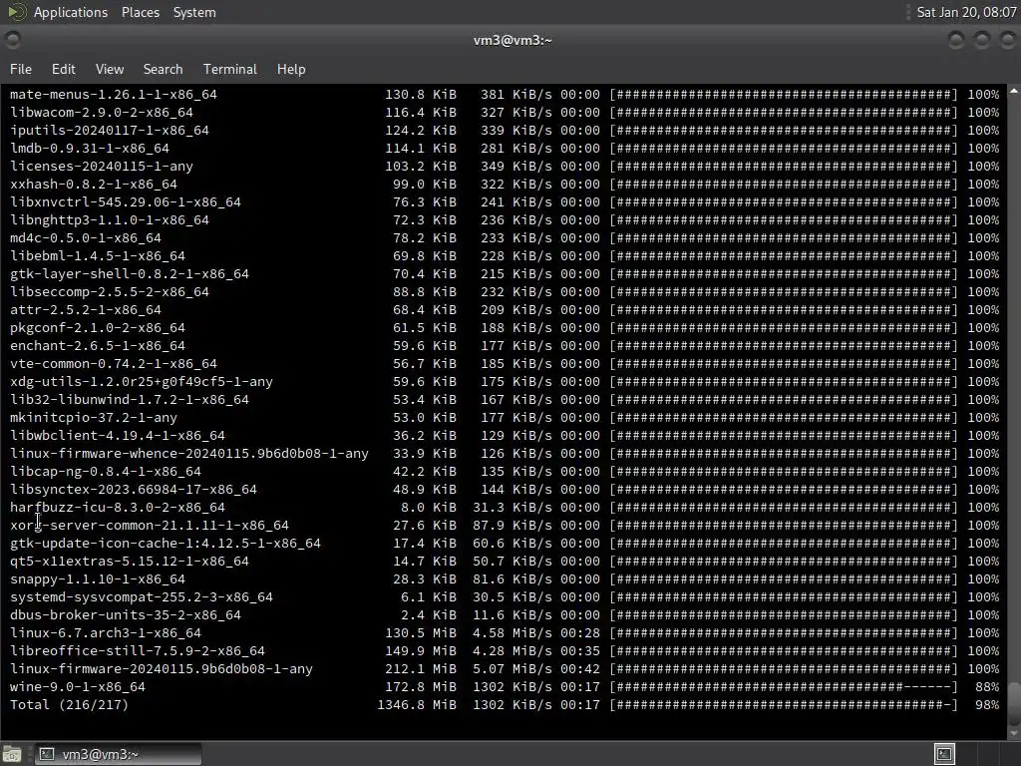Click the terminal icon in taskbar entry
The image size is (1021, 766).
(46, 754)
